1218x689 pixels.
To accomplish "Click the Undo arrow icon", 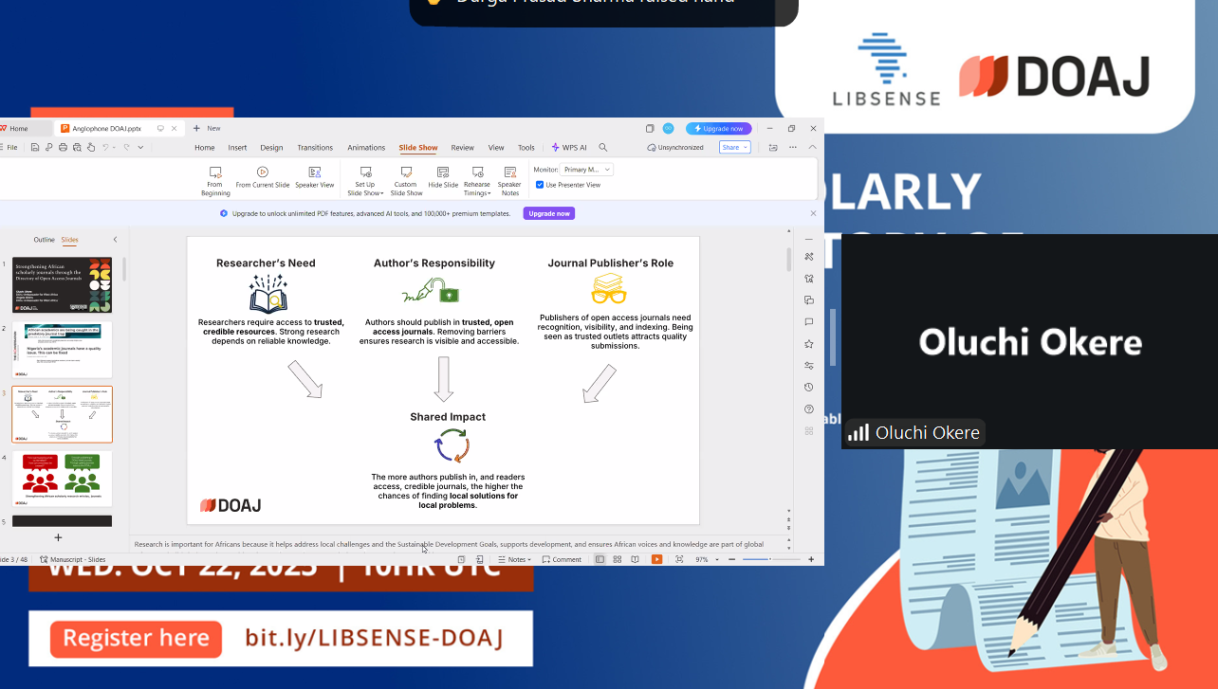I will point(105,148).
